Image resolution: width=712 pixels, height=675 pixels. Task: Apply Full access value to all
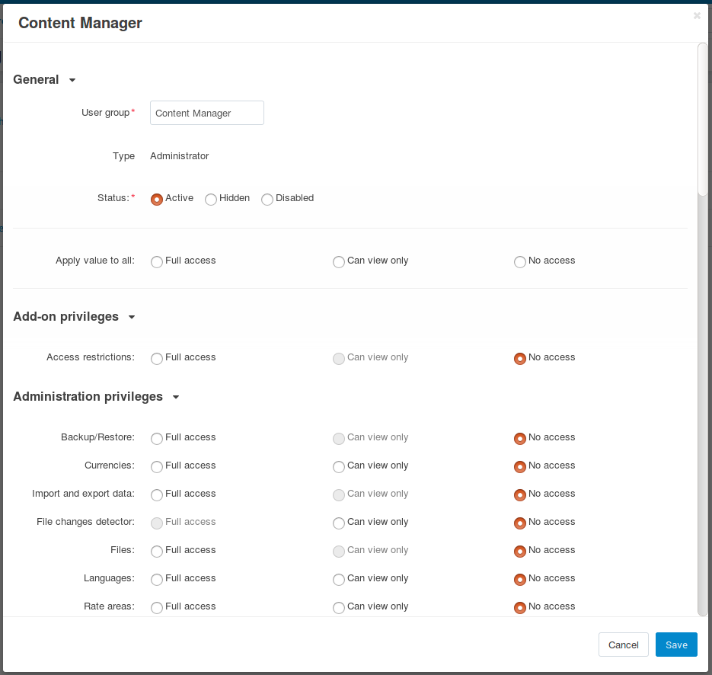pyautogui.click(x=157, y=262)
